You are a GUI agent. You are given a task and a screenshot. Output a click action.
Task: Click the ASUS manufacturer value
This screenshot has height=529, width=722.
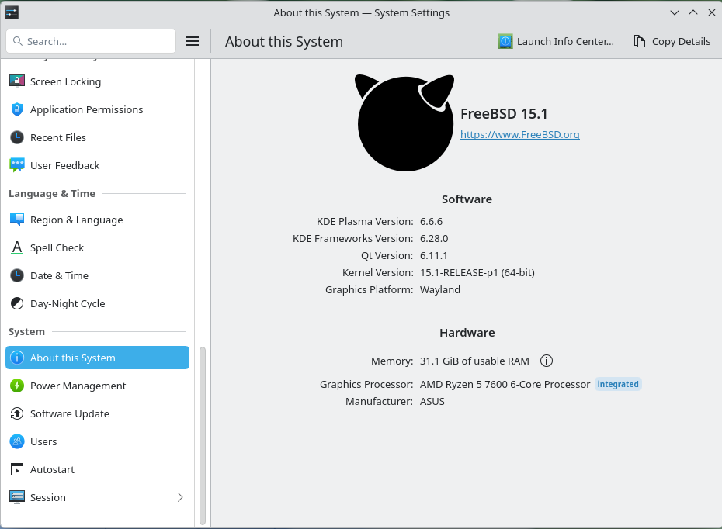coord(432,401)
